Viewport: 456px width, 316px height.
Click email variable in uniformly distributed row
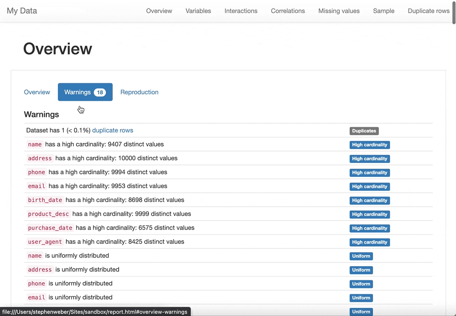(37, 297)
